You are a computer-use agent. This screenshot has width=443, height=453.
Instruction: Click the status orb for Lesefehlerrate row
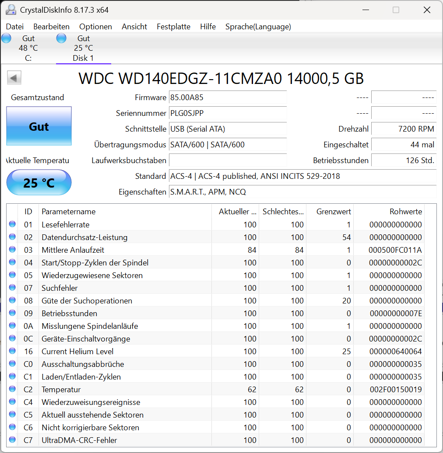point(12,224)
